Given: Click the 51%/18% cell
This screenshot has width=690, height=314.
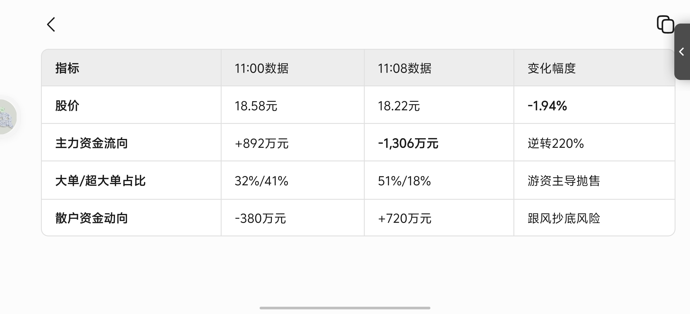Looking at the screenshot, I should click(x=404, y=181).
